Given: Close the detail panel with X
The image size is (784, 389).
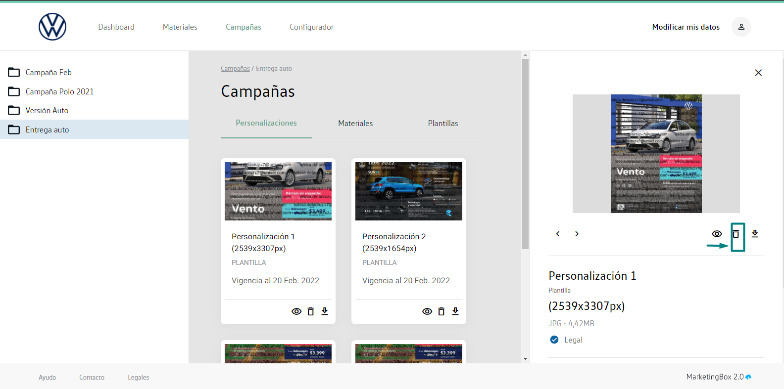Looking at the screenshot, I should click(758, 73).
